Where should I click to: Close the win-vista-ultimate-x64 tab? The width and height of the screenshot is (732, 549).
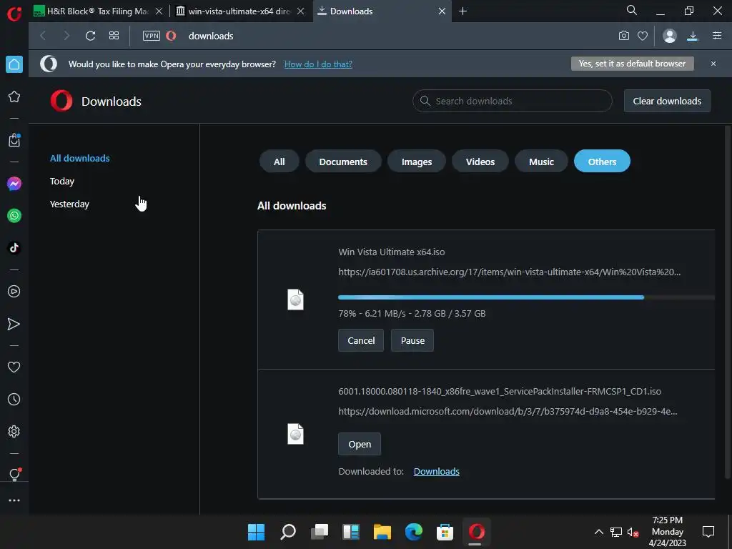(301, 11)
